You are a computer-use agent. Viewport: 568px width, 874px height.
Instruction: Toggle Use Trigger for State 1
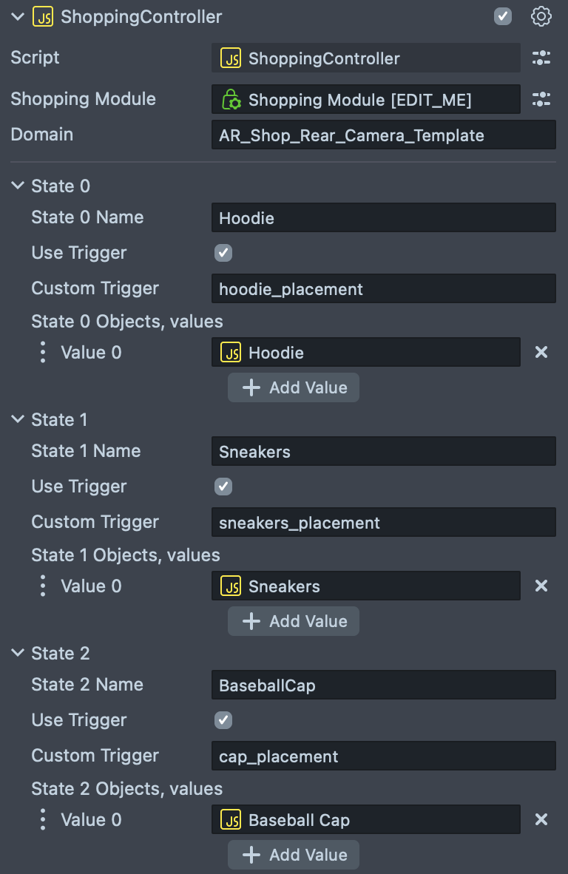tap(223, 487)
